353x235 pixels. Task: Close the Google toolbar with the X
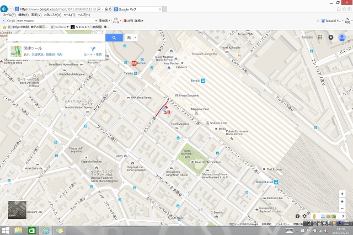pyautogui.click(x=3, y=21)
